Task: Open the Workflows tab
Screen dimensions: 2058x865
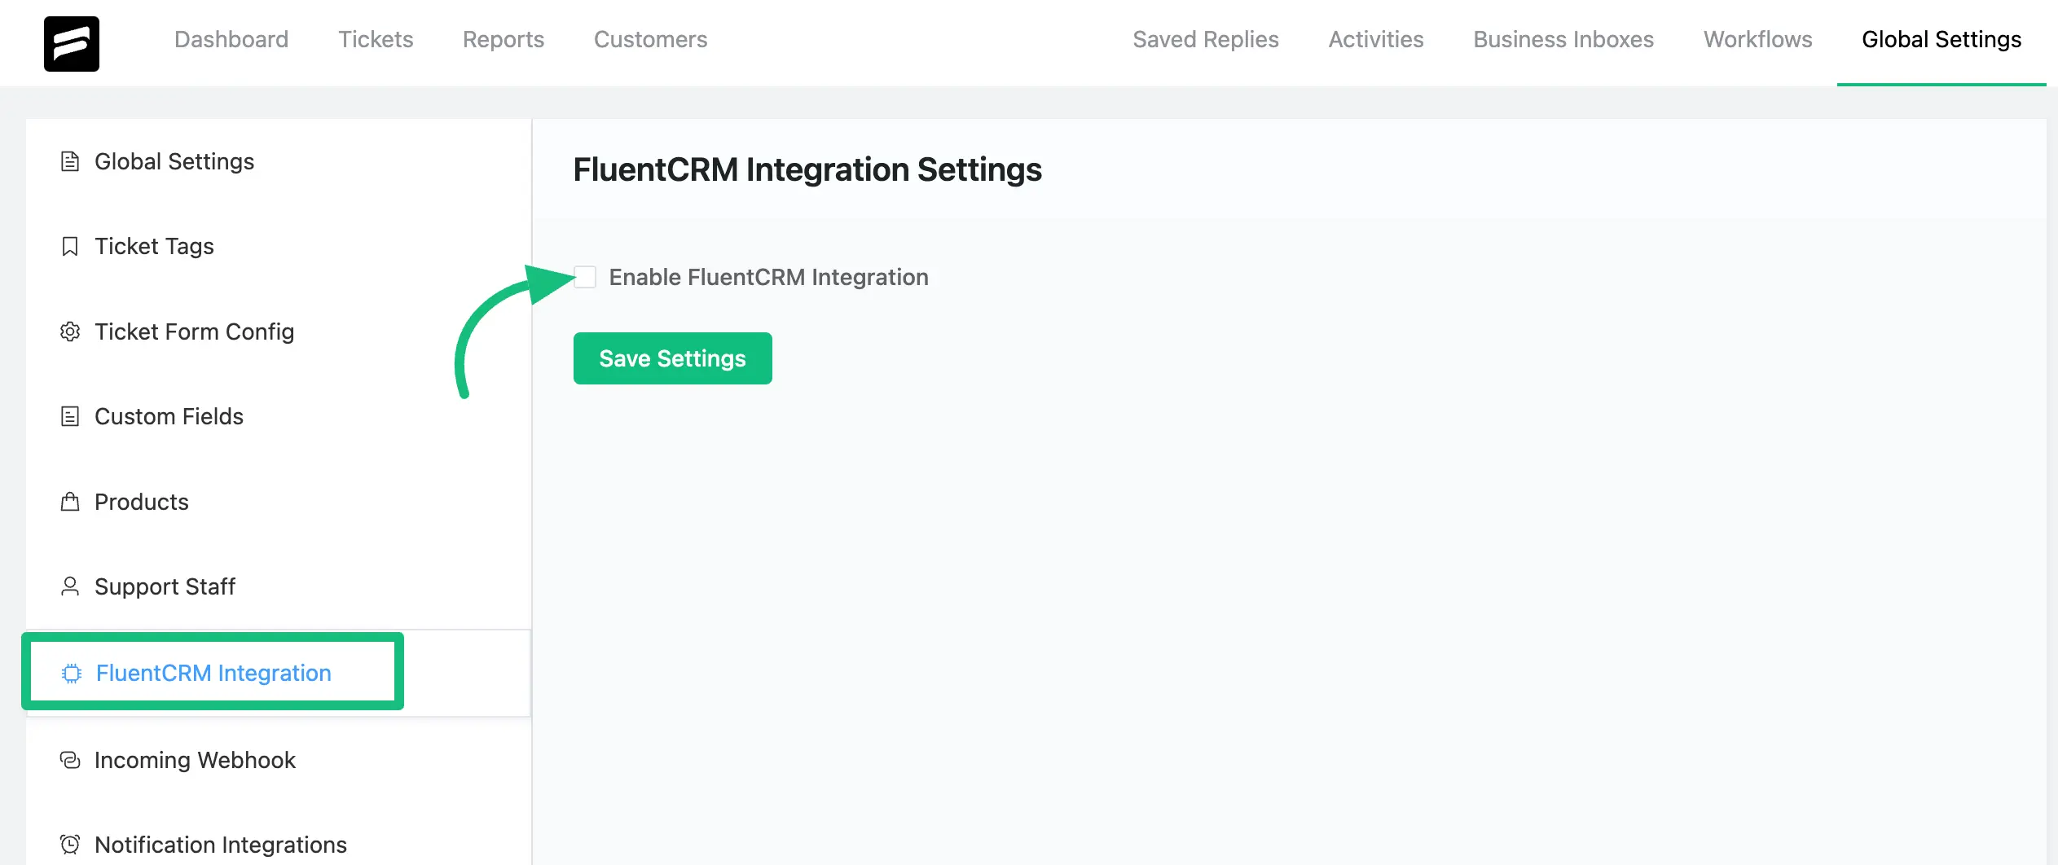Action: (1758, 39)
